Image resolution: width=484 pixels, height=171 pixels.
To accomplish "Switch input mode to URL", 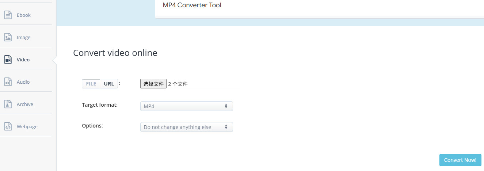I will 109,84.
